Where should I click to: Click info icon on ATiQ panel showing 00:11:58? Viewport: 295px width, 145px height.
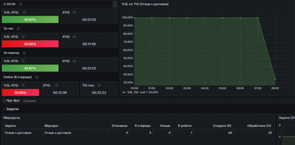[x=74, y=37]
